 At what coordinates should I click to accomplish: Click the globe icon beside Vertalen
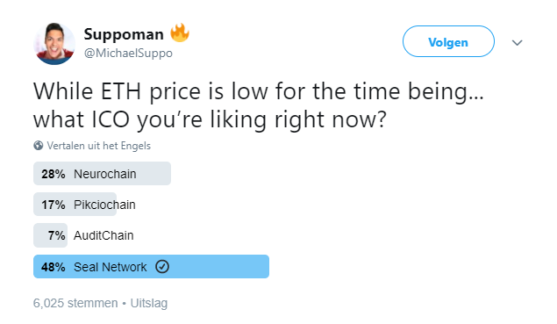[x=39, y=146]
